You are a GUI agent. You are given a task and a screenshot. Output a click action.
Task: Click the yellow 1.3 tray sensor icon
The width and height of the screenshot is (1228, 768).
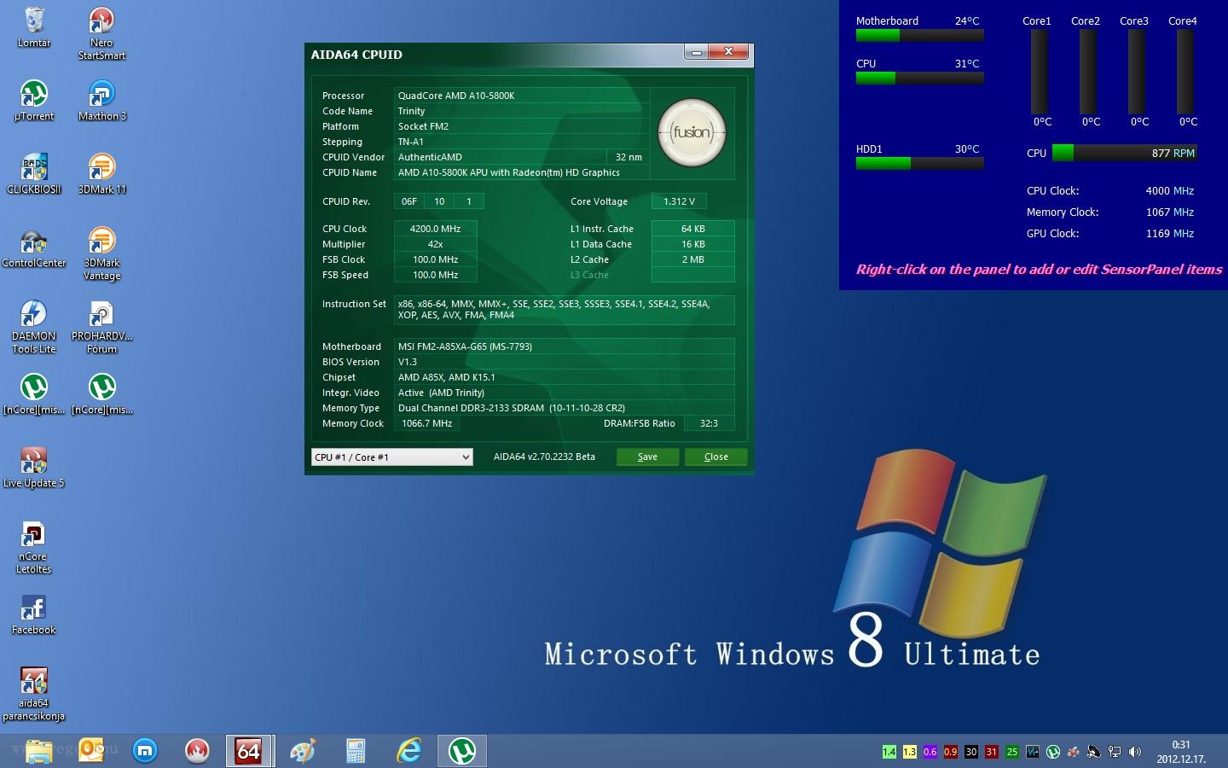(x=910, y=752)
